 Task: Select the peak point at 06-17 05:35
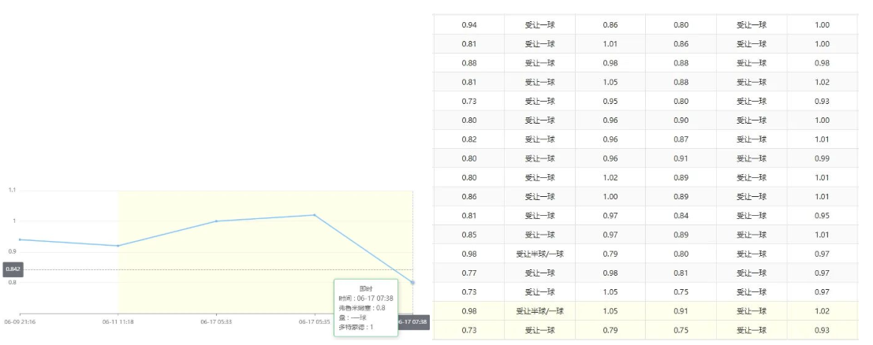pyautogui.click(x=314, y=215)
